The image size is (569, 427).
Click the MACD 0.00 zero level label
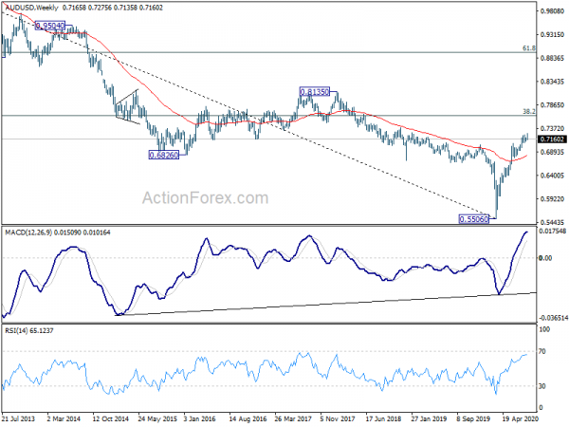pos(545,258)
